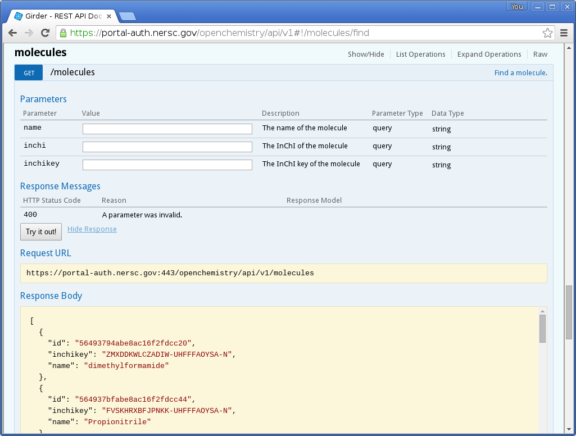The image size is (576, 436).
Task: Focus the inchi value field
Action: click(167, 147)
